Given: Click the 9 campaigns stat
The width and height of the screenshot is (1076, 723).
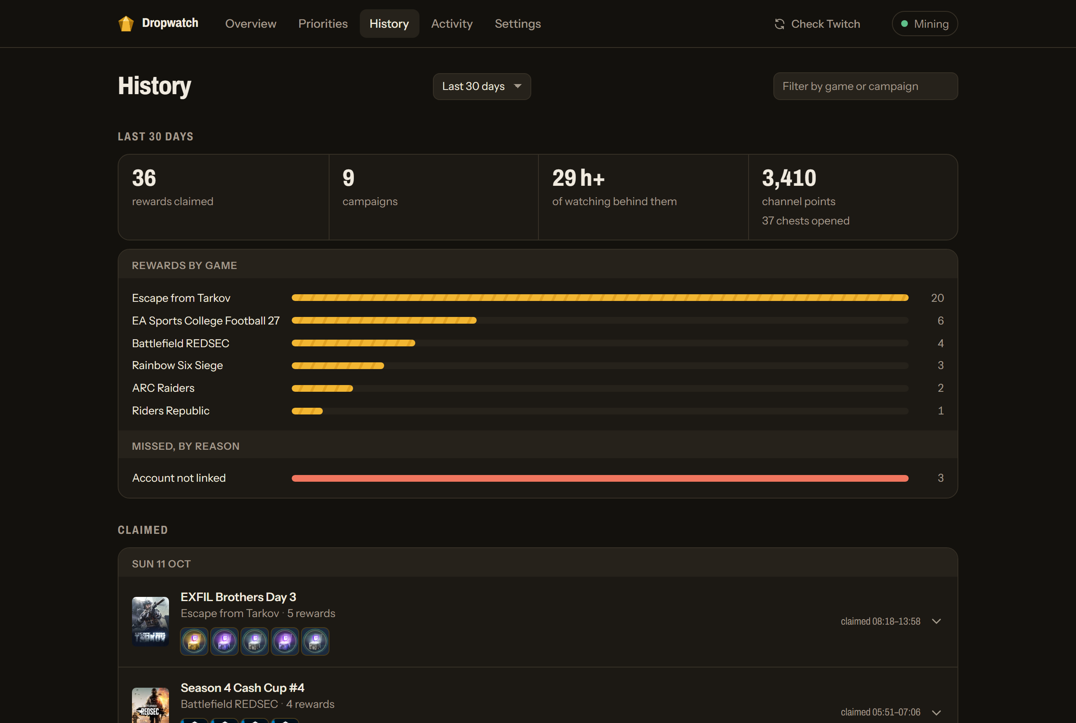Looking at the screenshot, I should [434, 197].
